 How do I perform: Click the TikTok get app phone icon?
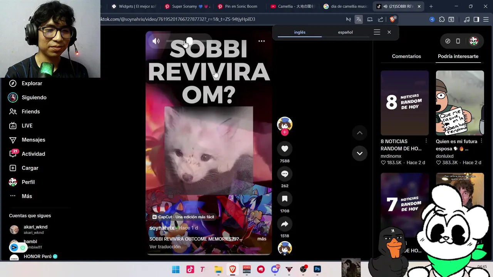pos(458,41)
